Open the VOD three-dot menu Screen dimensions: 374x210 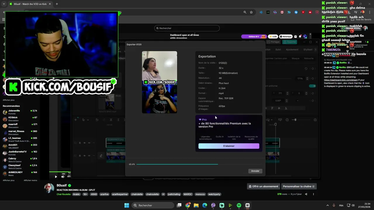pyautogui.click(x=314, y=194)
